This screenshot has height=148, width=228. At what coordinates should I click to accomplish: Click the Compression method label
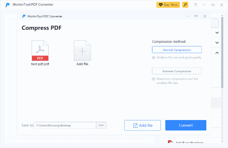coord(169,41)
